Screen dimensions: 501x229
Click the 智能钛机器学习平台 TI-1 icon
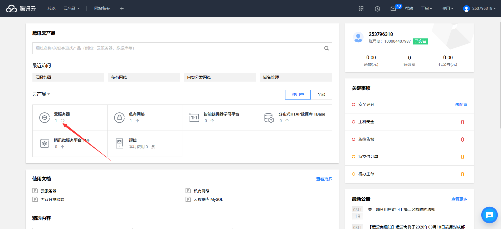click(x=194, y=117)
